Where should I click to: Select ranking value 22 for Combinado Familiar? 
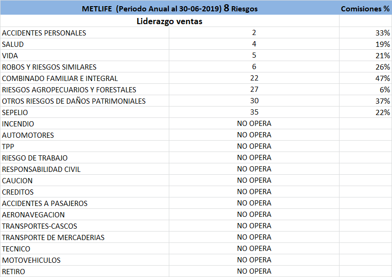tap(254, 78)
